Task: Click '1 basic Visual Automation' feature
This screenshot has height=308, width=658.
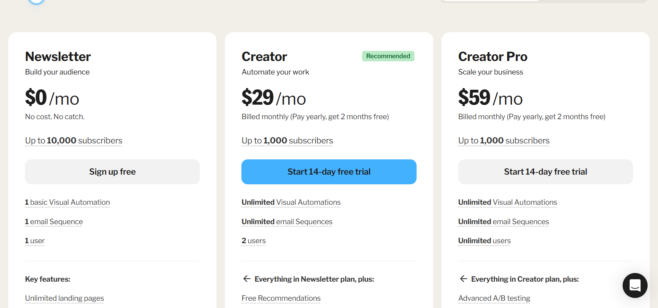Action: click(67, 202)
